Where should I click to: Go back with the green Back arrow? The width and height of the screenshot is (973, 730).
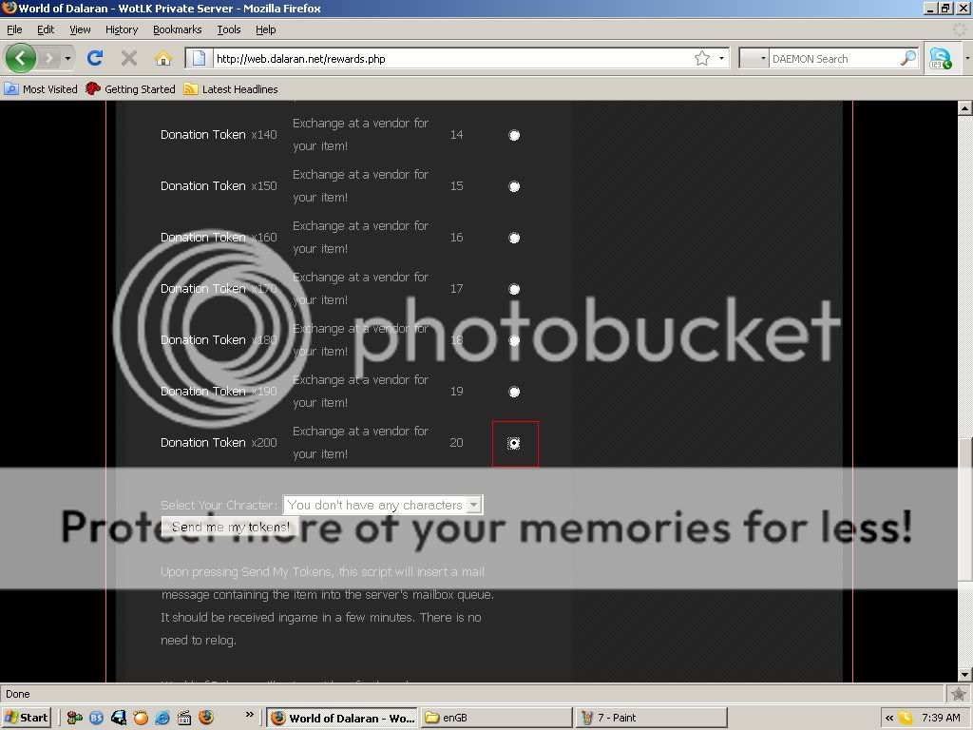pyautogui.click(x=21, y=58)
